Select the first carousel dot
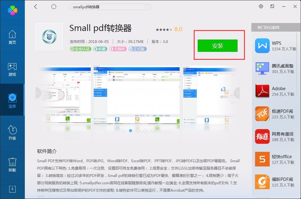Image resolution: width=301 pixels, height=199 pixels. [x=123, y=131]
